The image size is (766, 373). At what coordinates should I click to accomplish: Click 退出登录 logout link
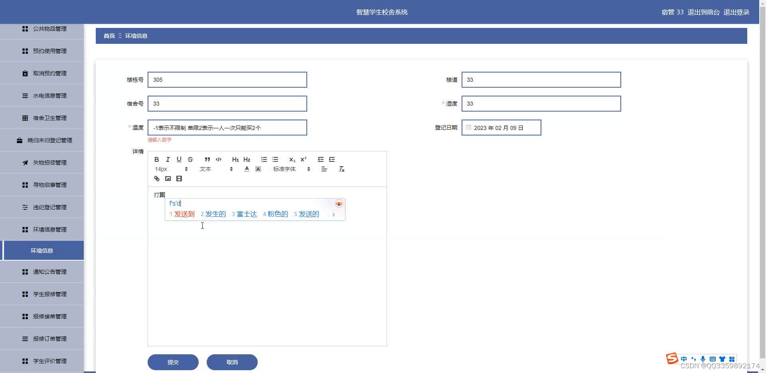pos(736,12)
